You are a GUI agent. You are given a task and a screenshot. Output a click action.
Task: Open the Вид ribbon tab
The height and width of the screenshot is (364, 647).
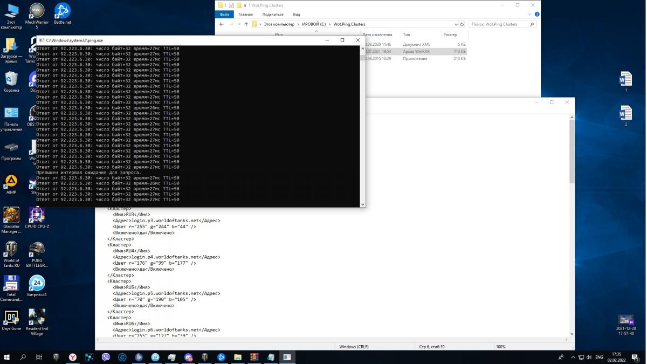(x=297, y=15)
